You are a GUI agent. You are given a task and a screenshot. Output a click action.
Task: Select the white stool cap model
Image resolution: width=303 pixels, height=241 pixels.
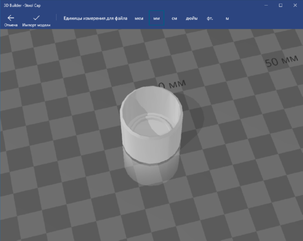151,125
